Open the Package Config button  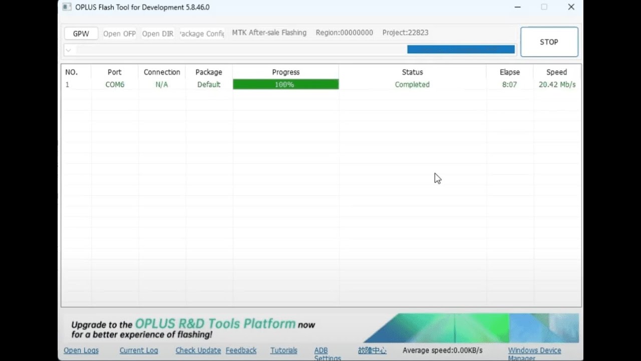tap(202, 34)
